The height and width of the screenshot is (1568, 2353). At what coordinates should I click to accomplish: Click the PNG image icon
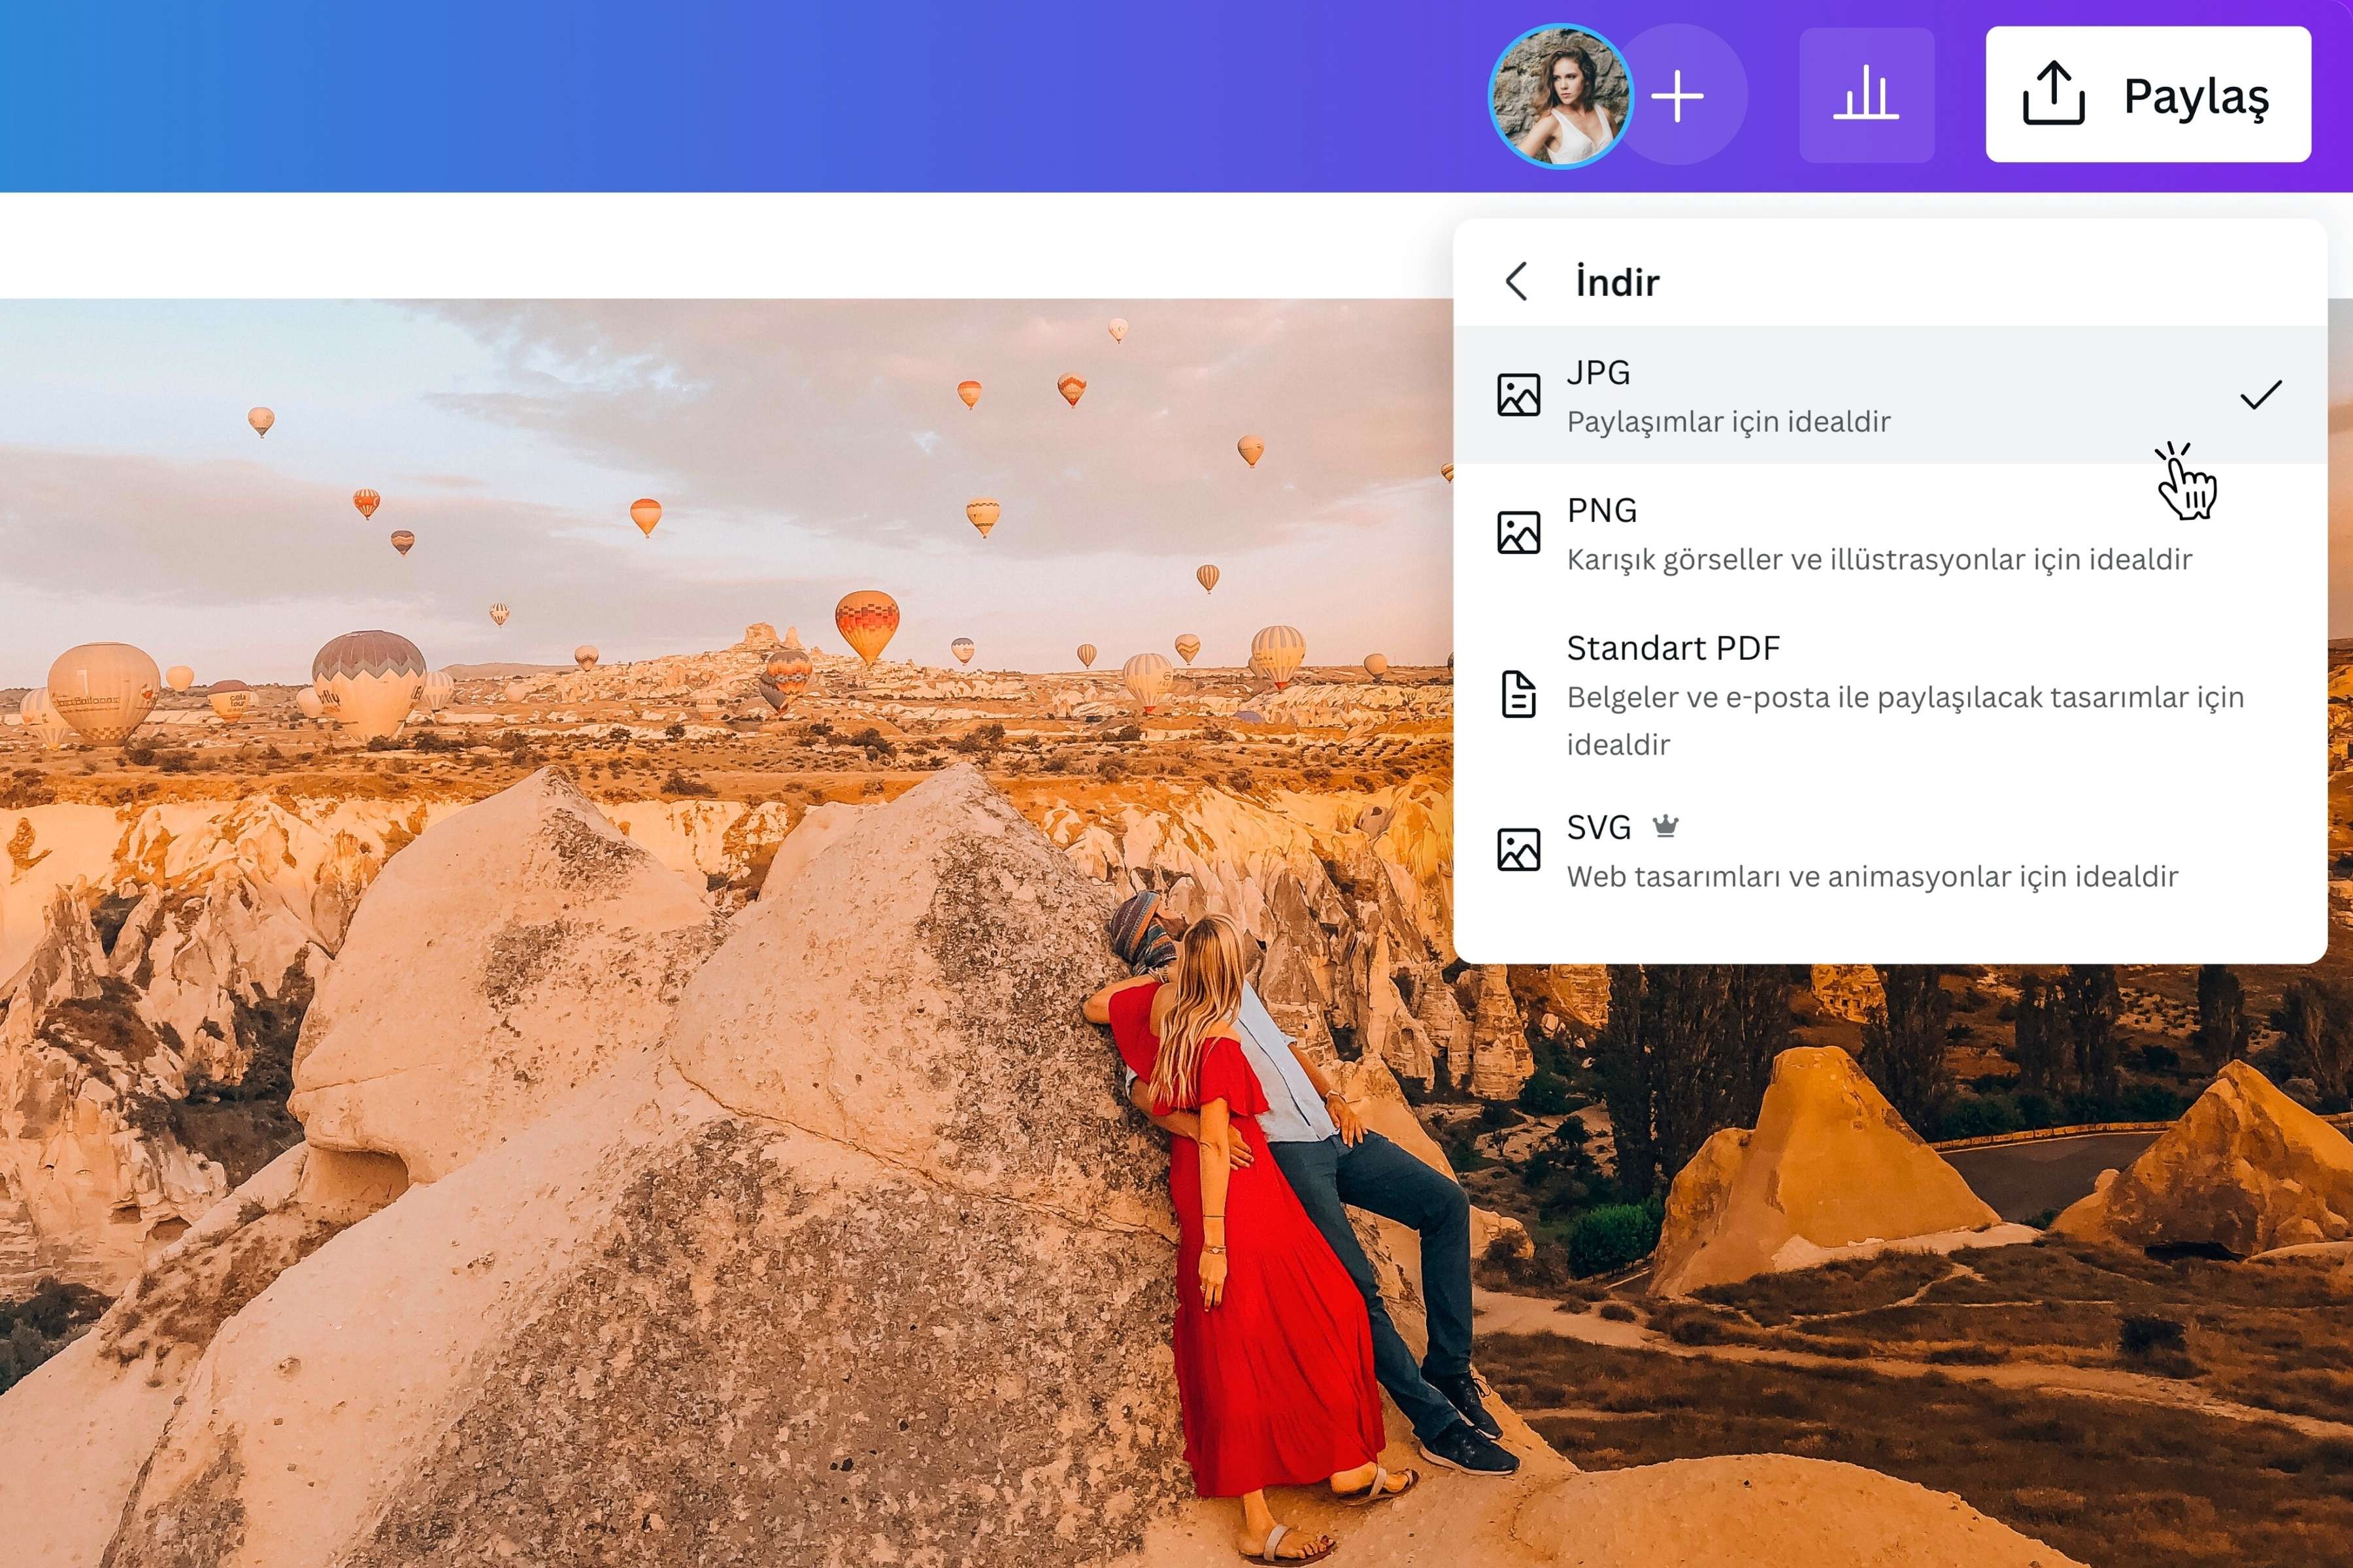tap(1518, 533)
